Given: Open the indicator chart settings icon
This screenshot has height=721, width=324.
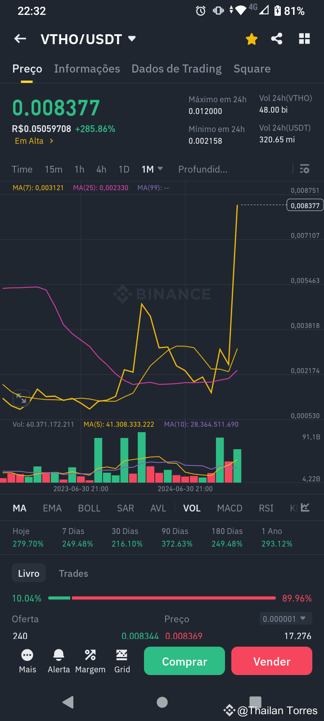Looking at the screenshot, I should [x=305, y=508].
